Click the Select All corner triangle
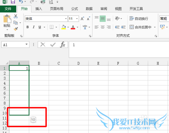The height and width of the screenshot is (133, 169). point(7,63)
